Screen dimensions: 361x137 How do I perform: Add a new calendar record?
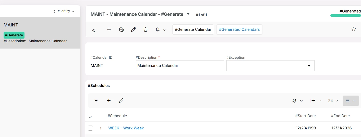(109, 29)
